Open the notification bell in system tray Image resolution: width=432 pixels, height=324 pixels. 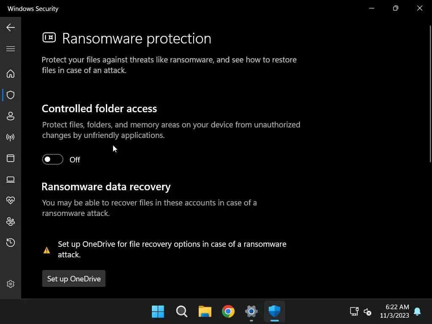coord(417,312)
